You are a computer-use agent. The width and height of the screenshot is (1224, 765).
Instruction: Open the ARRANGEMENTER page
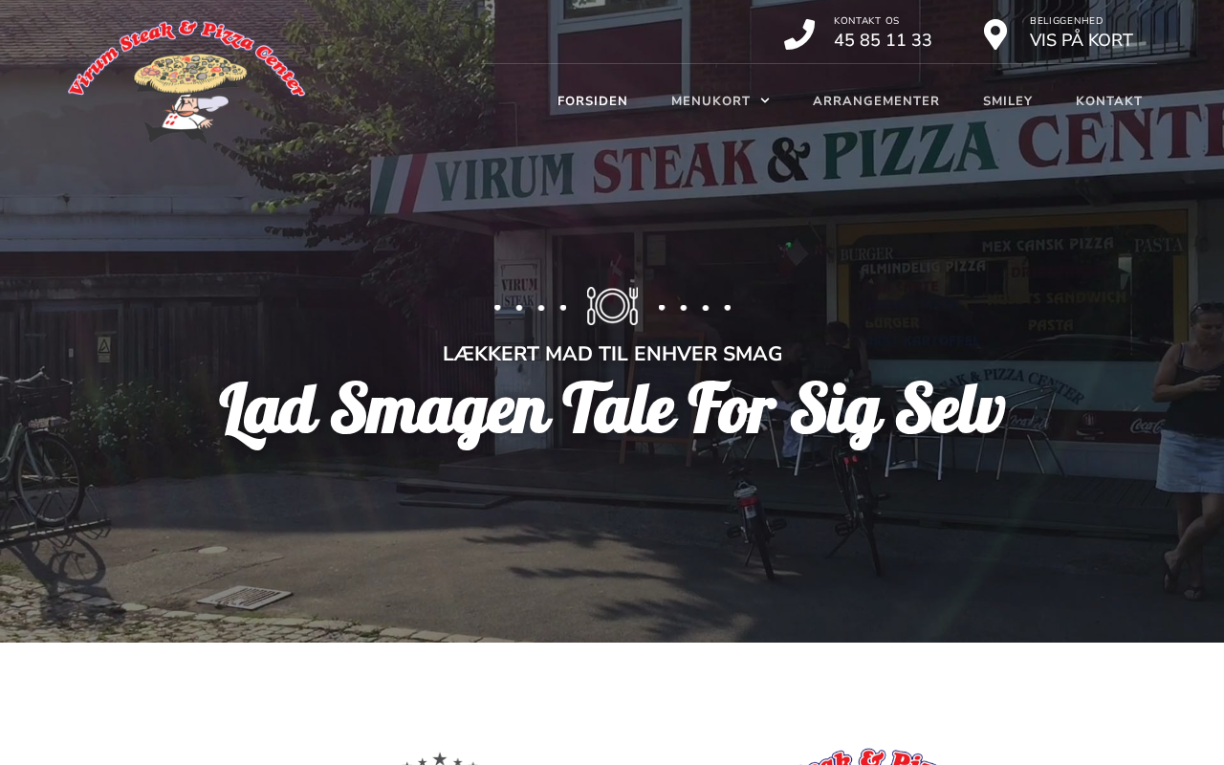click(876, 101)
